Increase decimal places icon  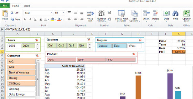(109, 13)
